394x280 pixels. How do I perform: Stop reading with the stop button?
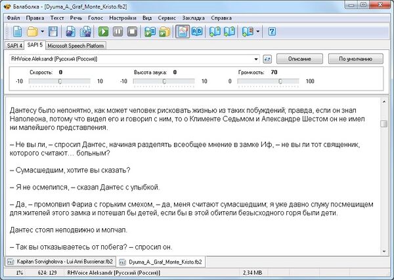(x=132, y=31)
